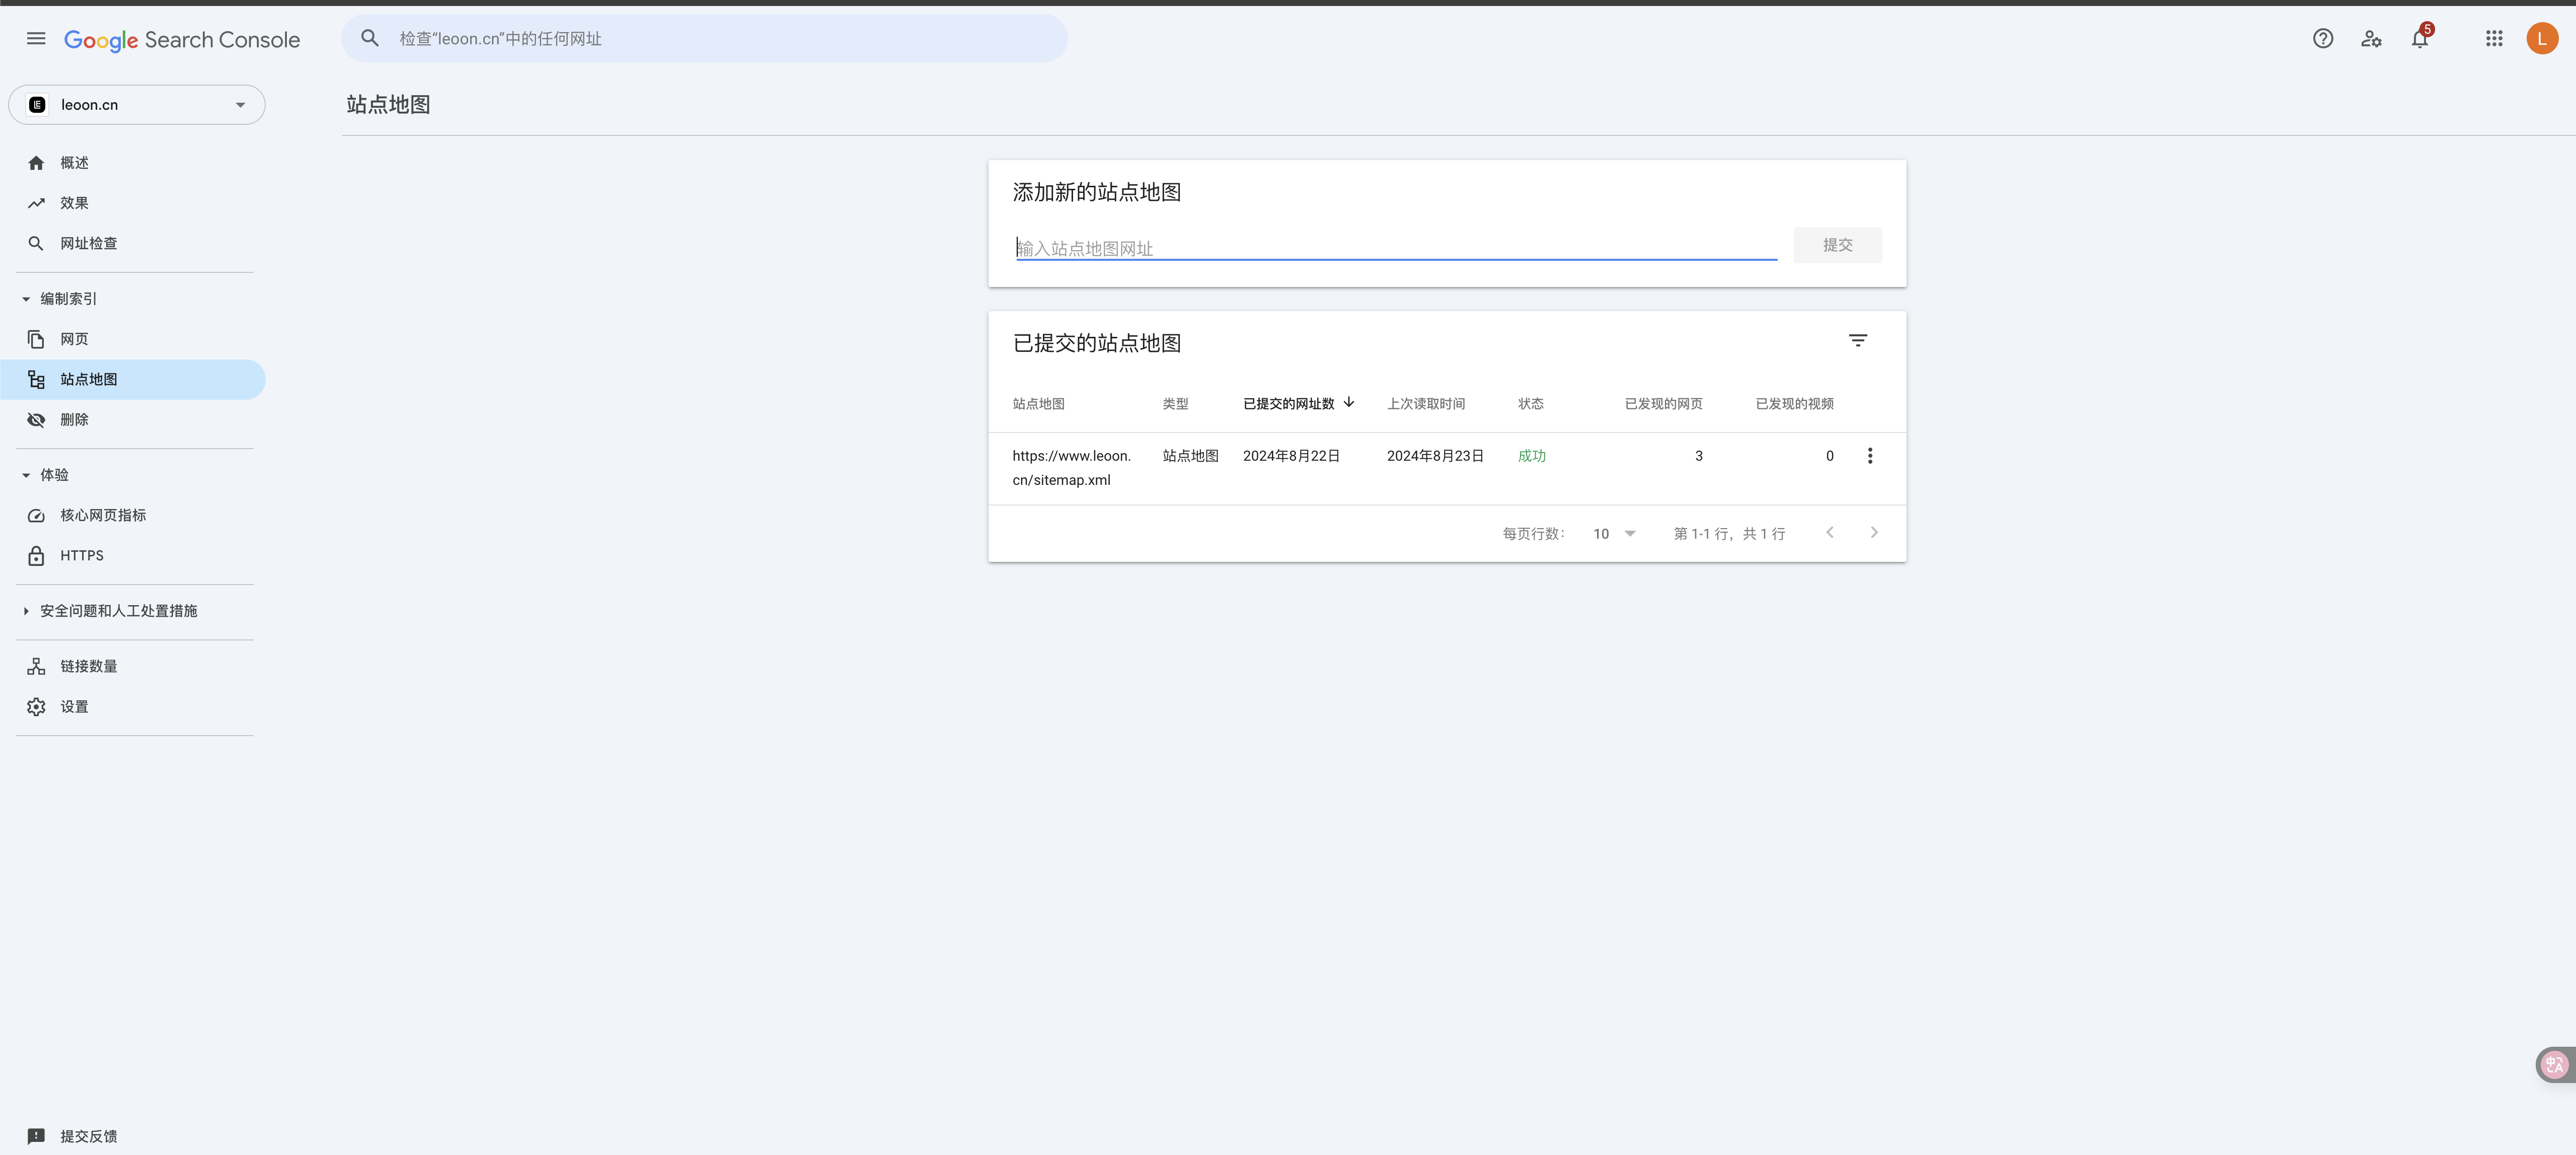The image size is (2576, 1155).
Task: Open user management settings icon
Action: coord(2371,39)
